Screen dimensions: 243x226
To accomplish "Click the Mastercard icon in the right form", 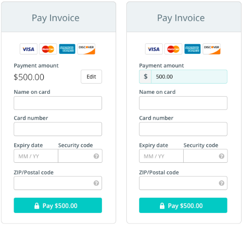I will (174, 49).
